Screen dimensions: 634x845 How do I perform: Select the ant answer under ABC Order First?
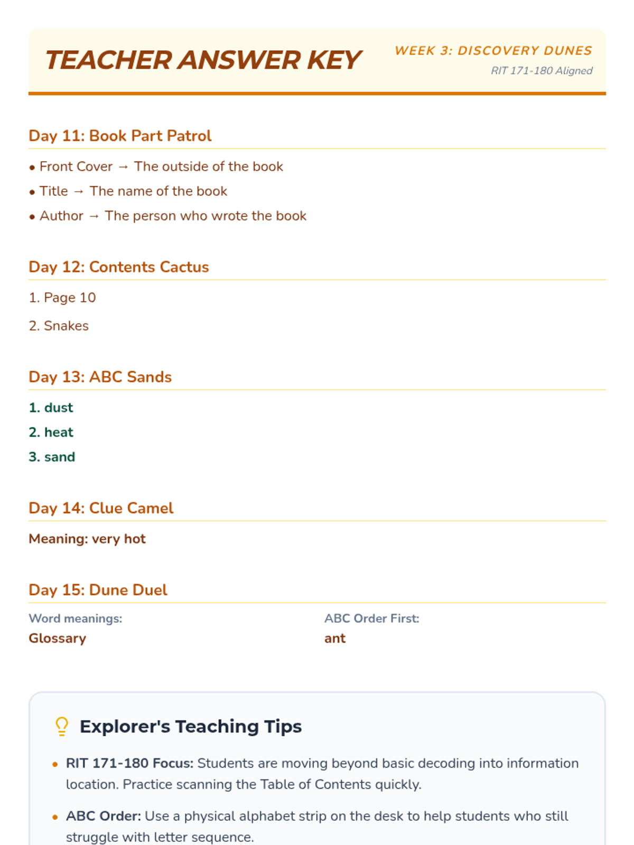click(335, 639)
